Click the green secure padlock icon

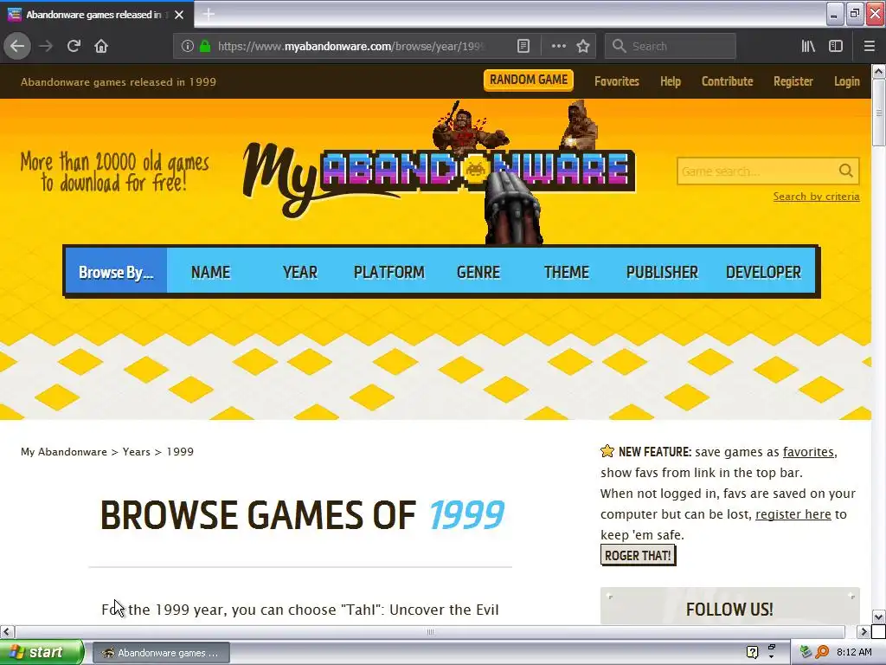(x=204, y=47)
